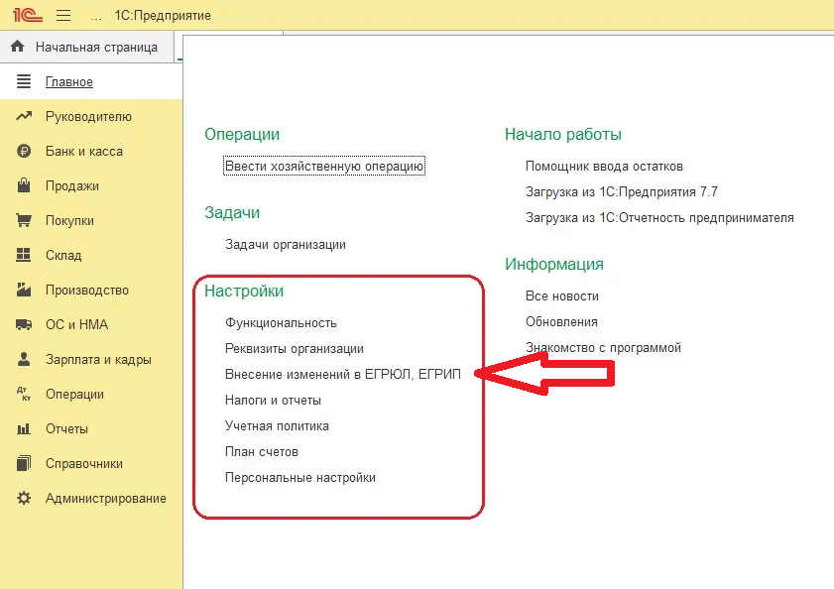This screenshot has height=589, width=834.
Task: Click the Администрирование gear icon
Action: [x=25, y=499]
